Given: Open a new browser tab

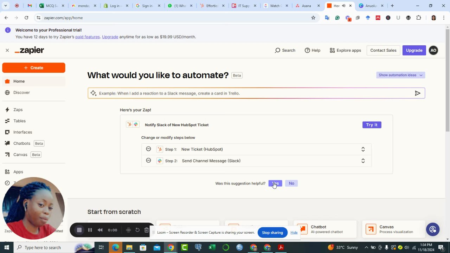Looking at the screenshot, I should pyautogui.click(x=392, y=6).
